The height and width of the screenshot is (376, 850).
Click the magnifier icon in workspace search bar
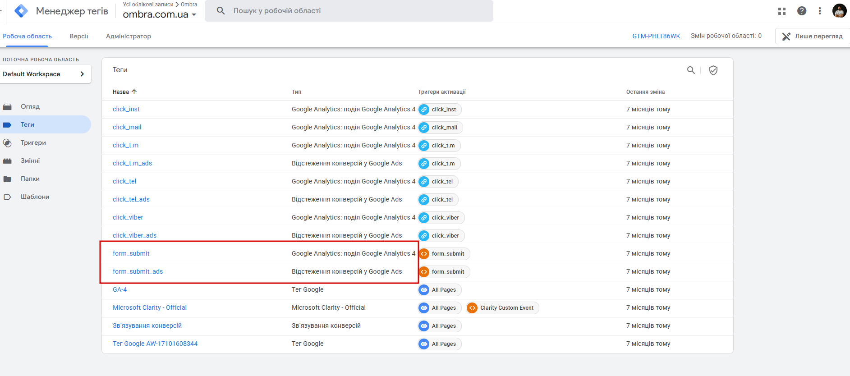pos(221,11)
